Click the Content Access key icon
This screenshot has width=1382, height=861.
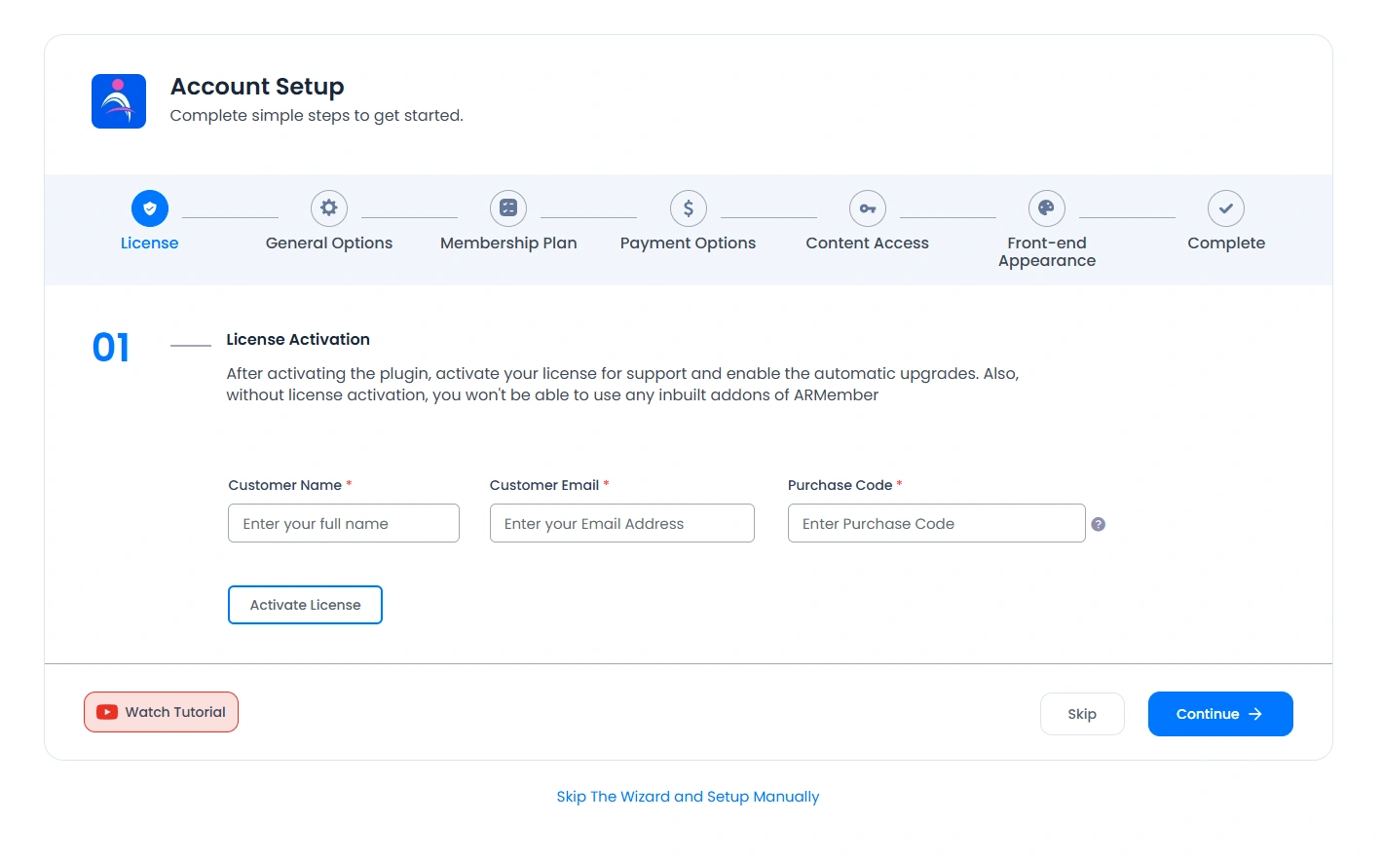coord(867,207)
